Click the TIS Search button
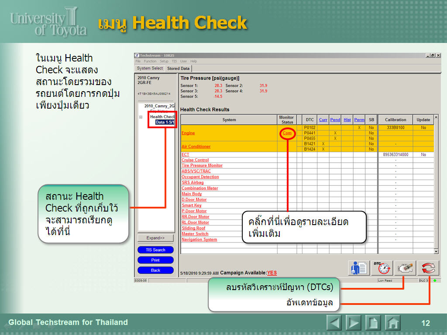The width and height of the screenshot is (447, 335). [x=155, y=250]
